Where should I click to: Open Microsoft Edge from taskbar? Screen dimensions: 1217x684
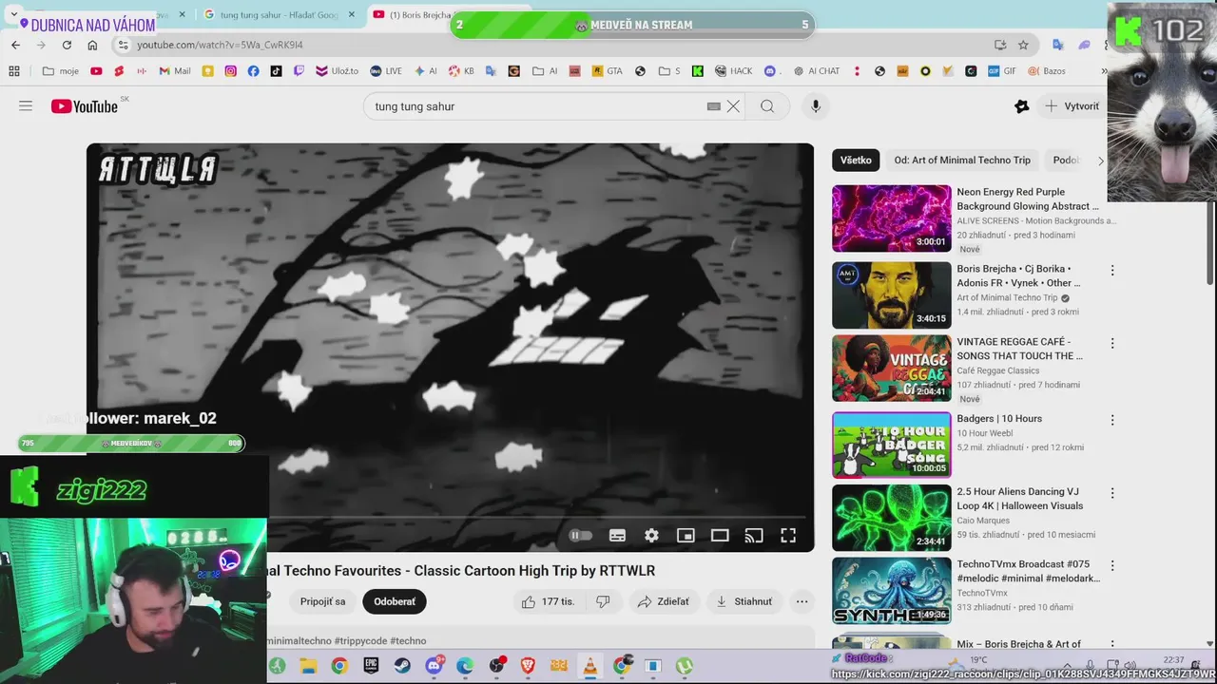click(465, 666)
